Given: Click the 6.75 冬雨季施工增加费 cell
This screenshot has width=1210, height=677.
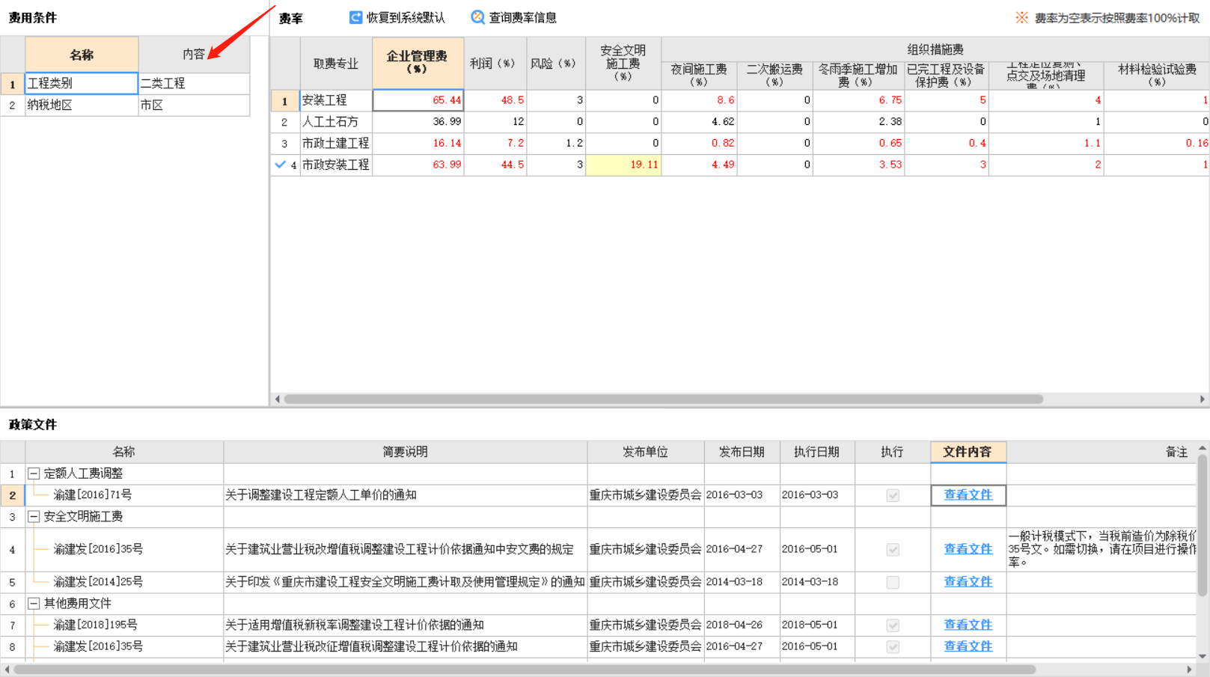Looking at the screenshot, I should [858, 100].
